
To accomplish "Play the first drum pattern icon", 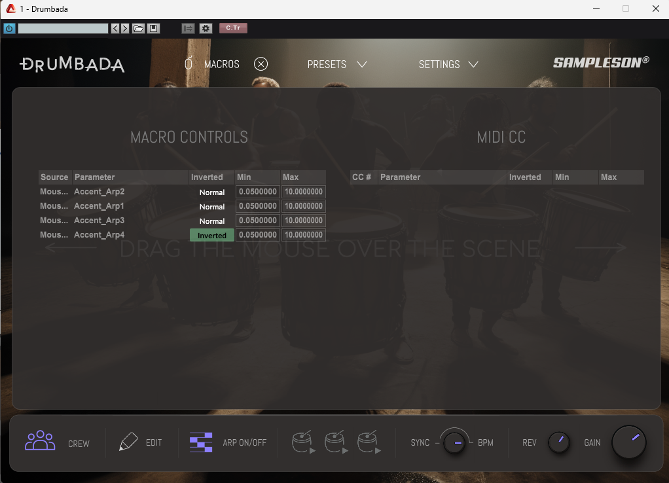I will pos(303,442).
